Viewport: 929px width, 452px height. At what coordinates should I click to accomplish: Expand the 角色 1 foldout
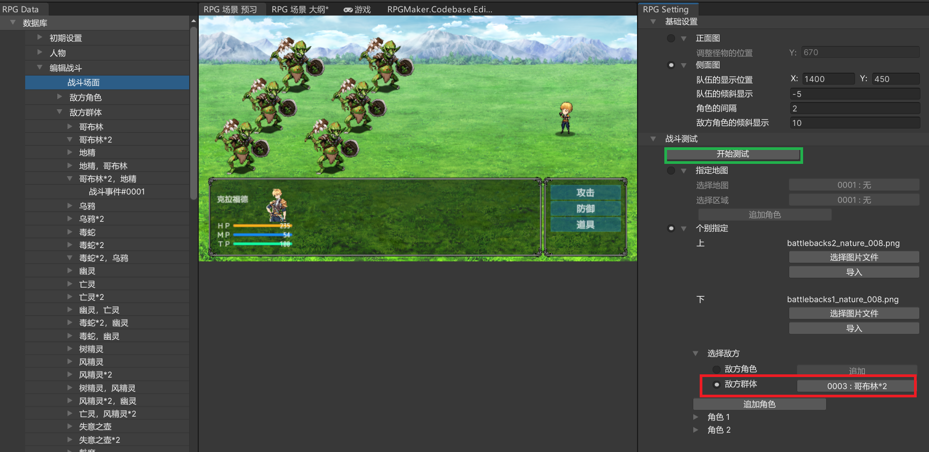click(x=695, y=417)
